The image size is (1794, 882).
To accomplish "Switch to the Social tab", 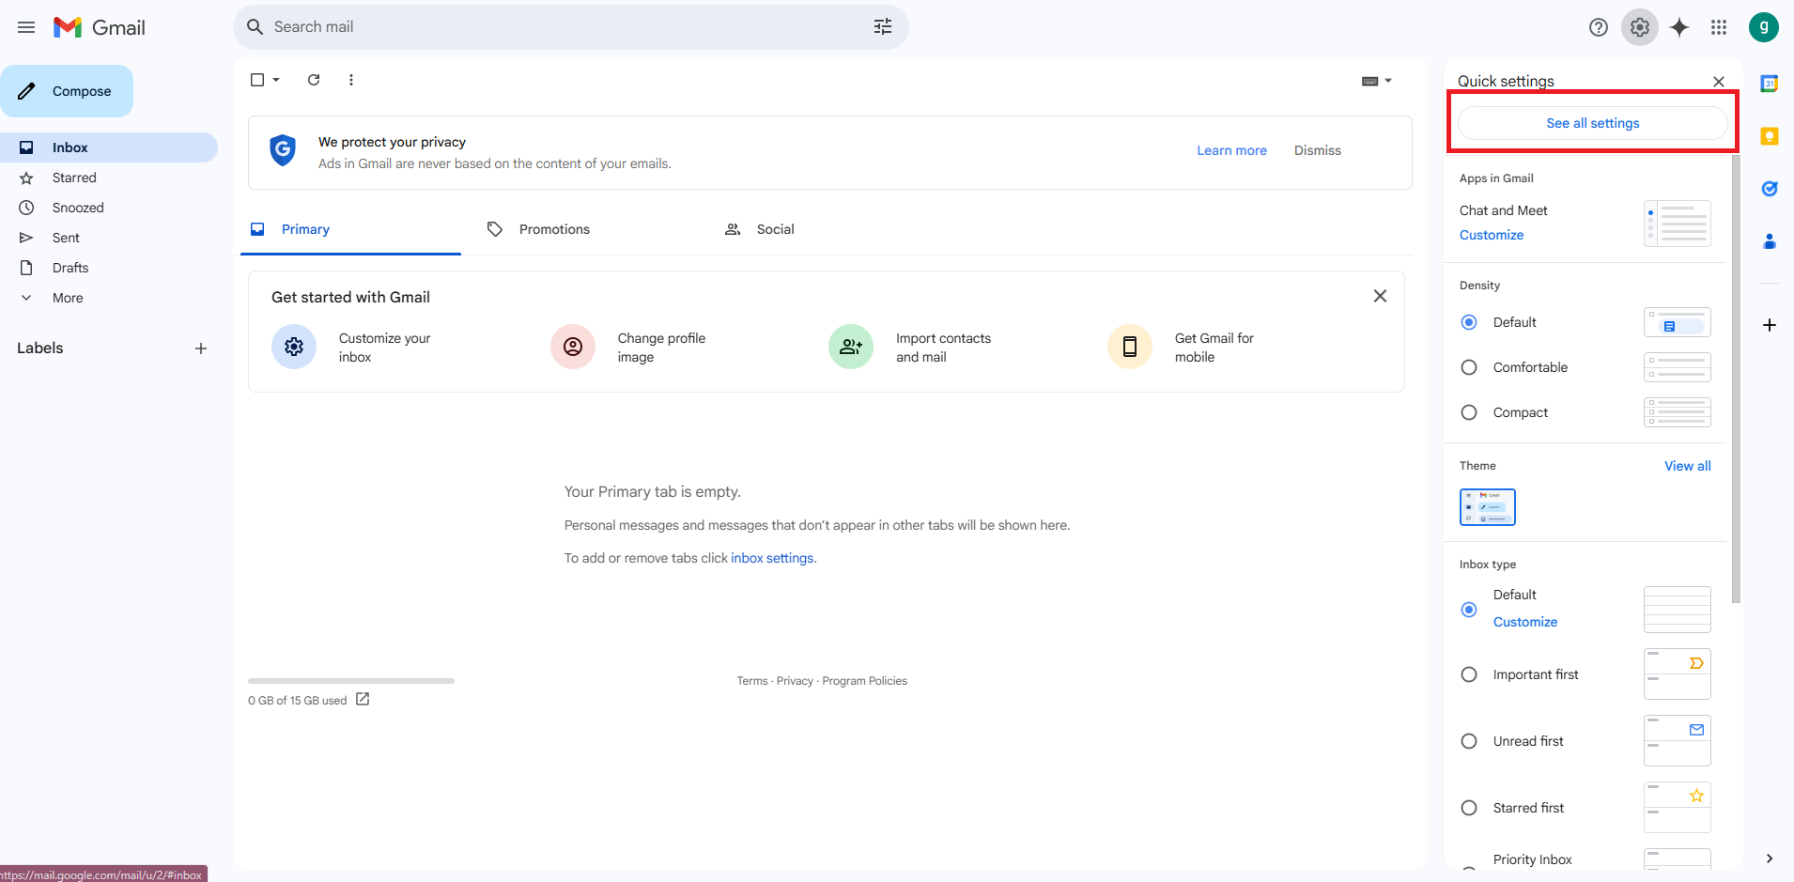I will [775, 229].
